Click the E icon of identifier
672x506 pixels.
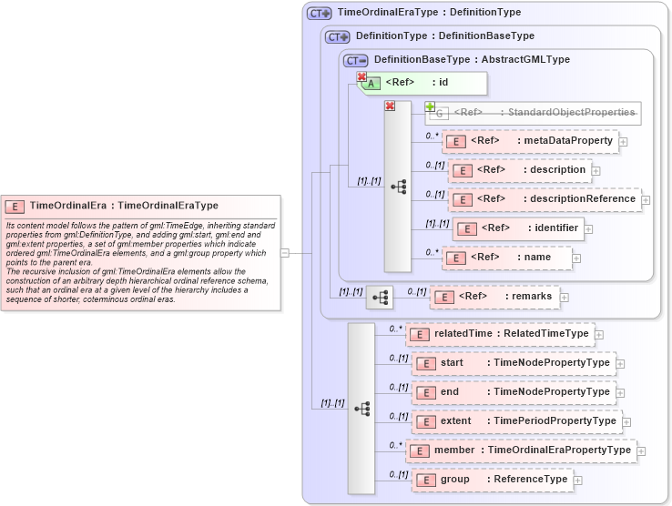click(x=467, y=229)
